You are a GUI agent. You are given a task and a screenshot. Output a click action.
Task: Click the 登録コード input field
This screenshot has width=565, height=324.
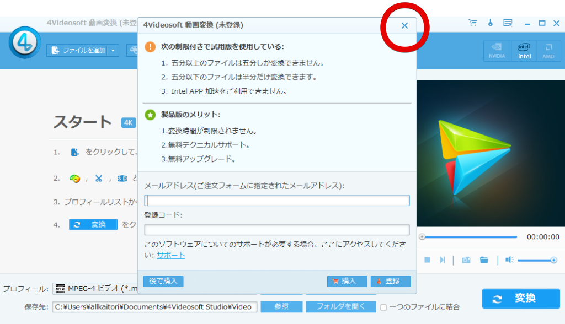[x=277, y=229]
